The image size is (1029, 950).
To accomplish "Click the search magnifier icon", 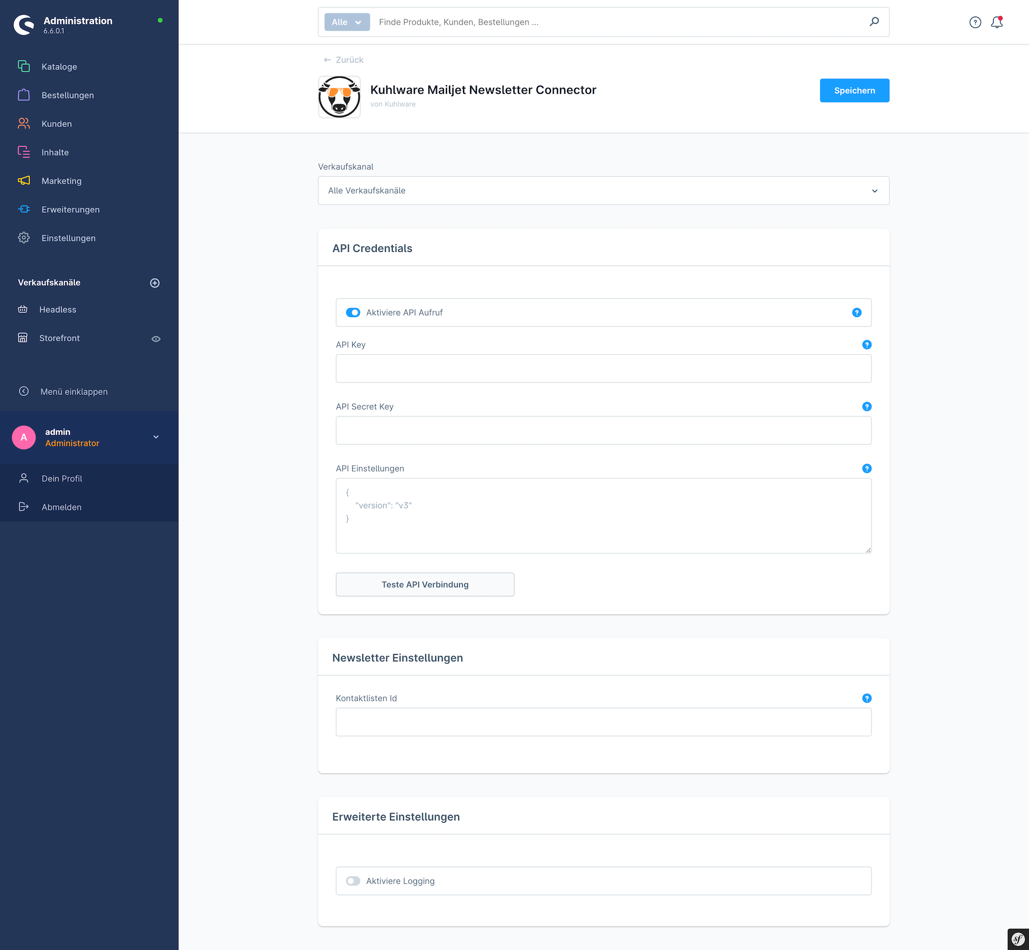I will (874, 21).
